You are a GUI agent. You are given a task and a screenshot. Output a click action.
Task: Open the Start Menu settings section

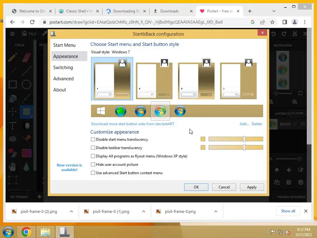click(69, 45)
